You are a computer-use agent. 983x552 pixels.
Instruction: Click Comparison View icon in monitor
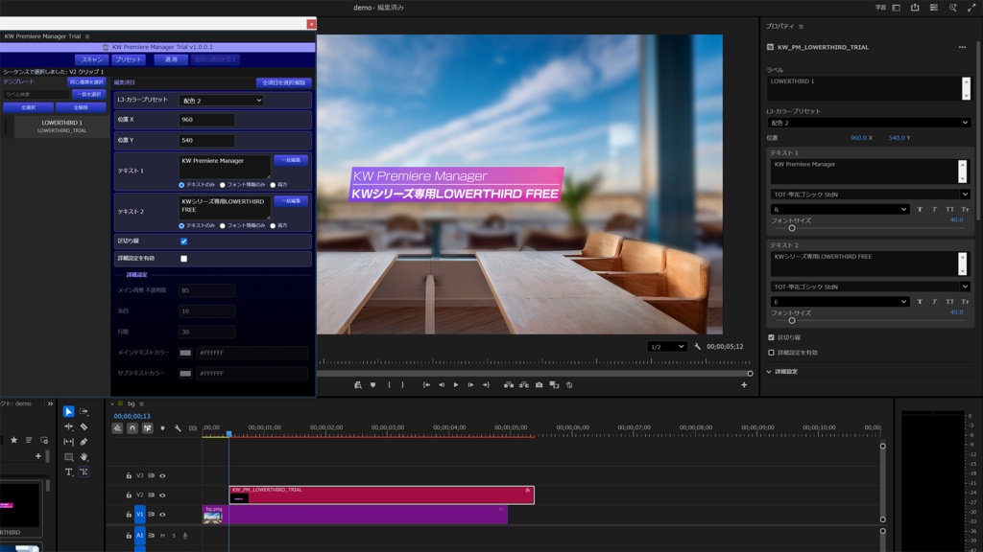tap(554, 385)
